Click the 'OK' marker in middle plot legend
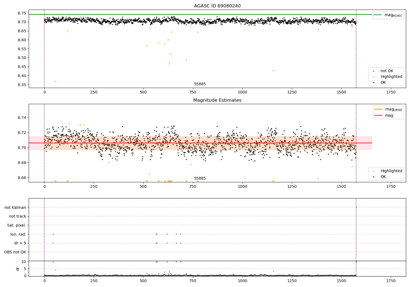The image size is (410, 287). [x=374, y=177]
